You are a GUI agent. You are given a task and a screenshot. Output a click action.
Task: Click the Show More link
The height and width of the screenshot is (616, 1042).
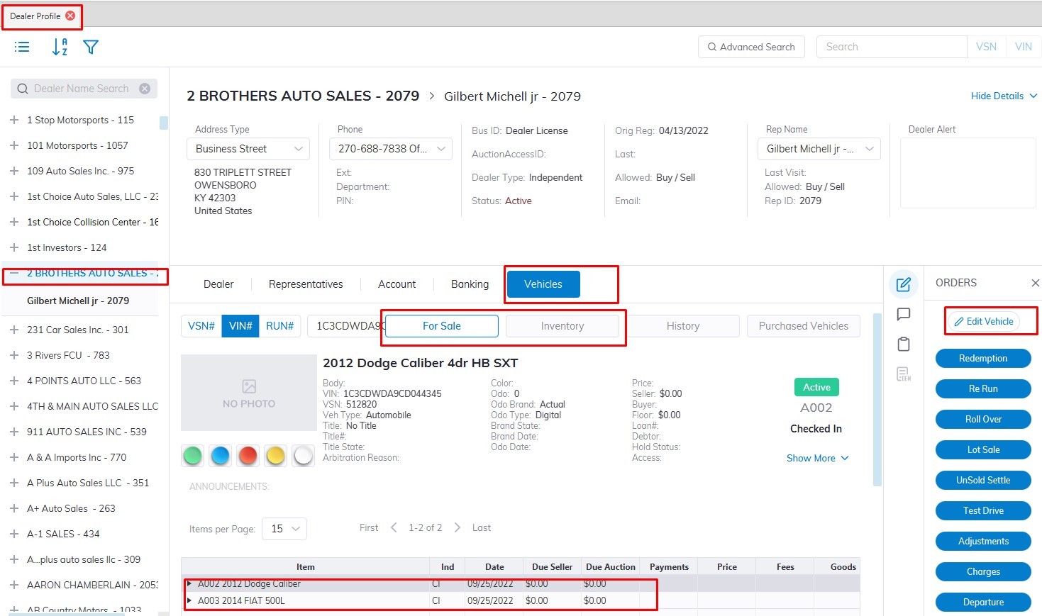[x=817, y=458]
